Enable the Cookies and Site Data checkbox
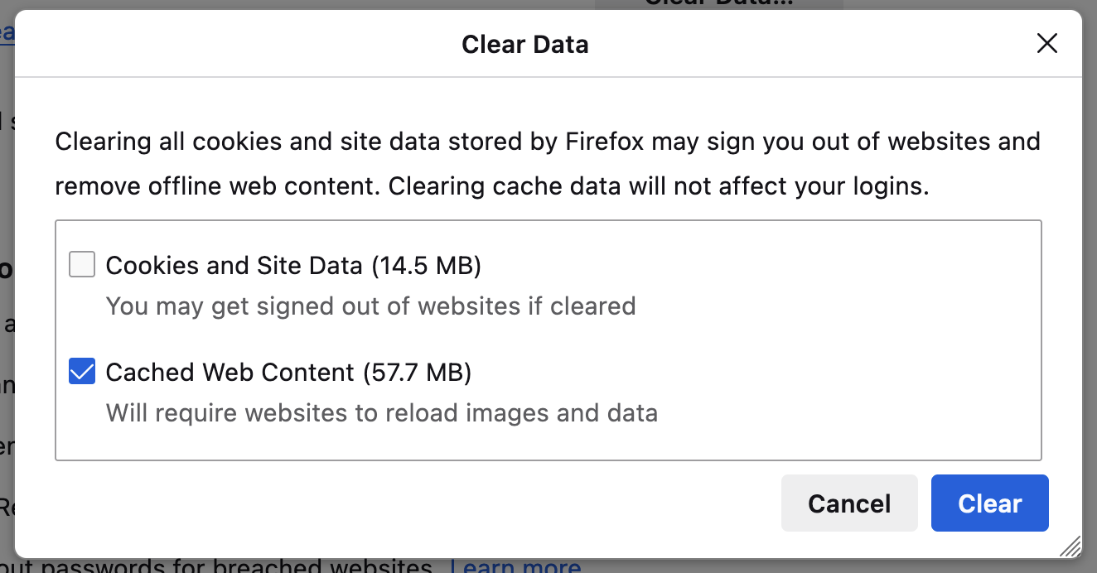The image size is (1097, 573). click(82, 265)
